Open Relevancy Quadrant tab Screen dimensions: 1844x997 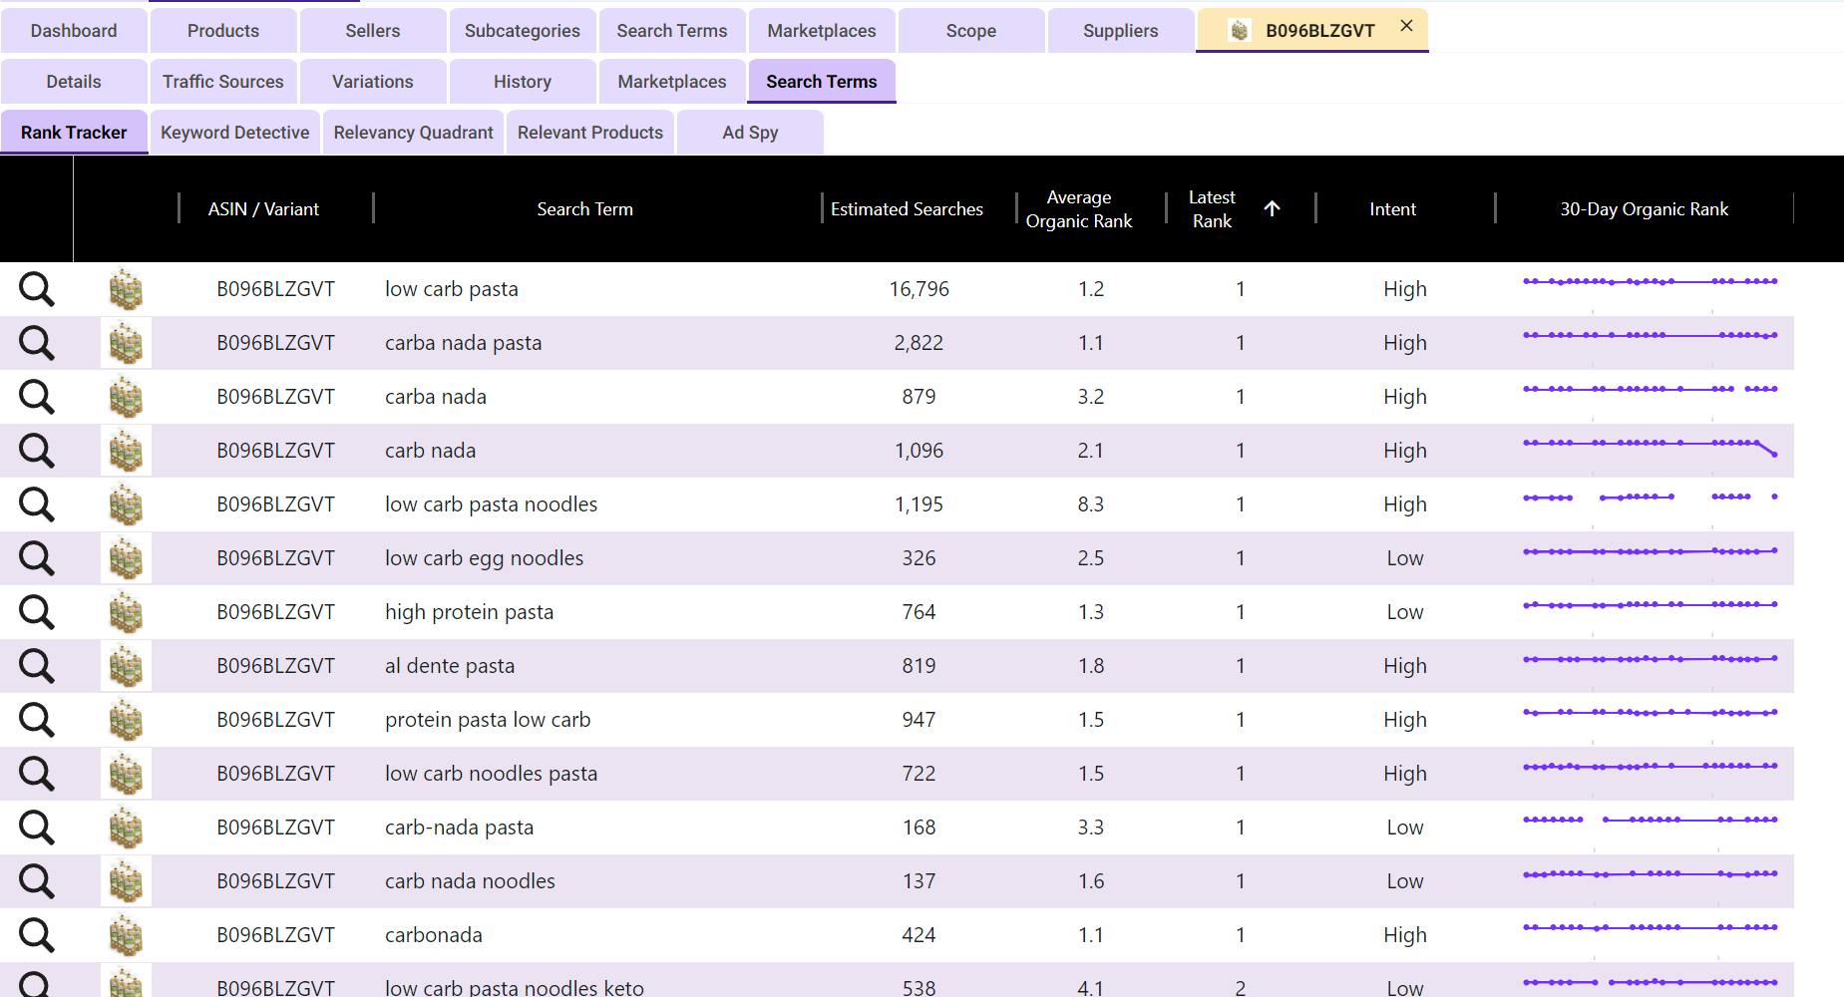coord(414,133)
